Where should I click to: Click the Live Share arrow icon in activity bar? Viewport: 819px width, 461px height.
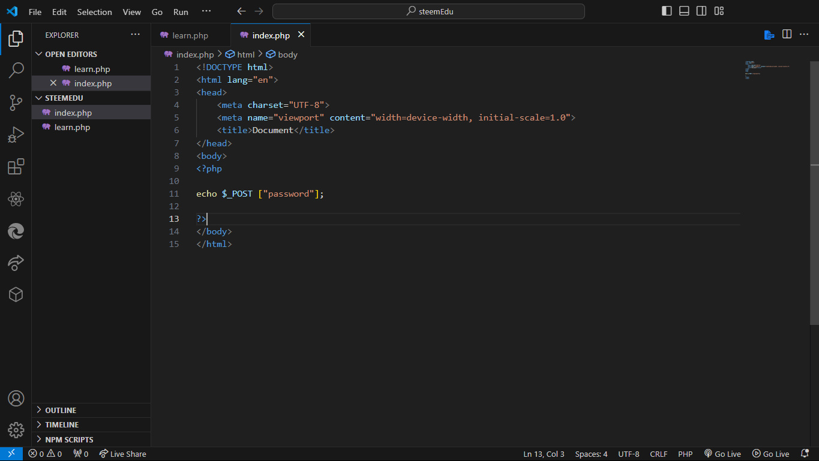[x=16, y=262]
